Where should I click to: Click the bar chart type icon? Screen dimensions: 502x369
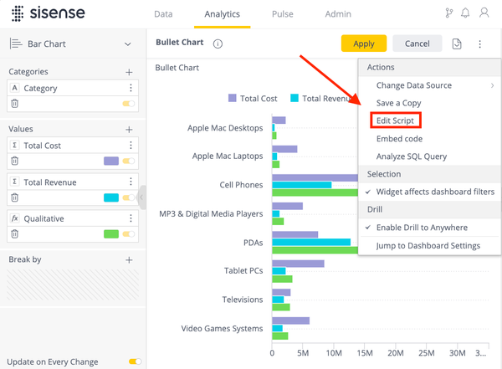(16, 44)
